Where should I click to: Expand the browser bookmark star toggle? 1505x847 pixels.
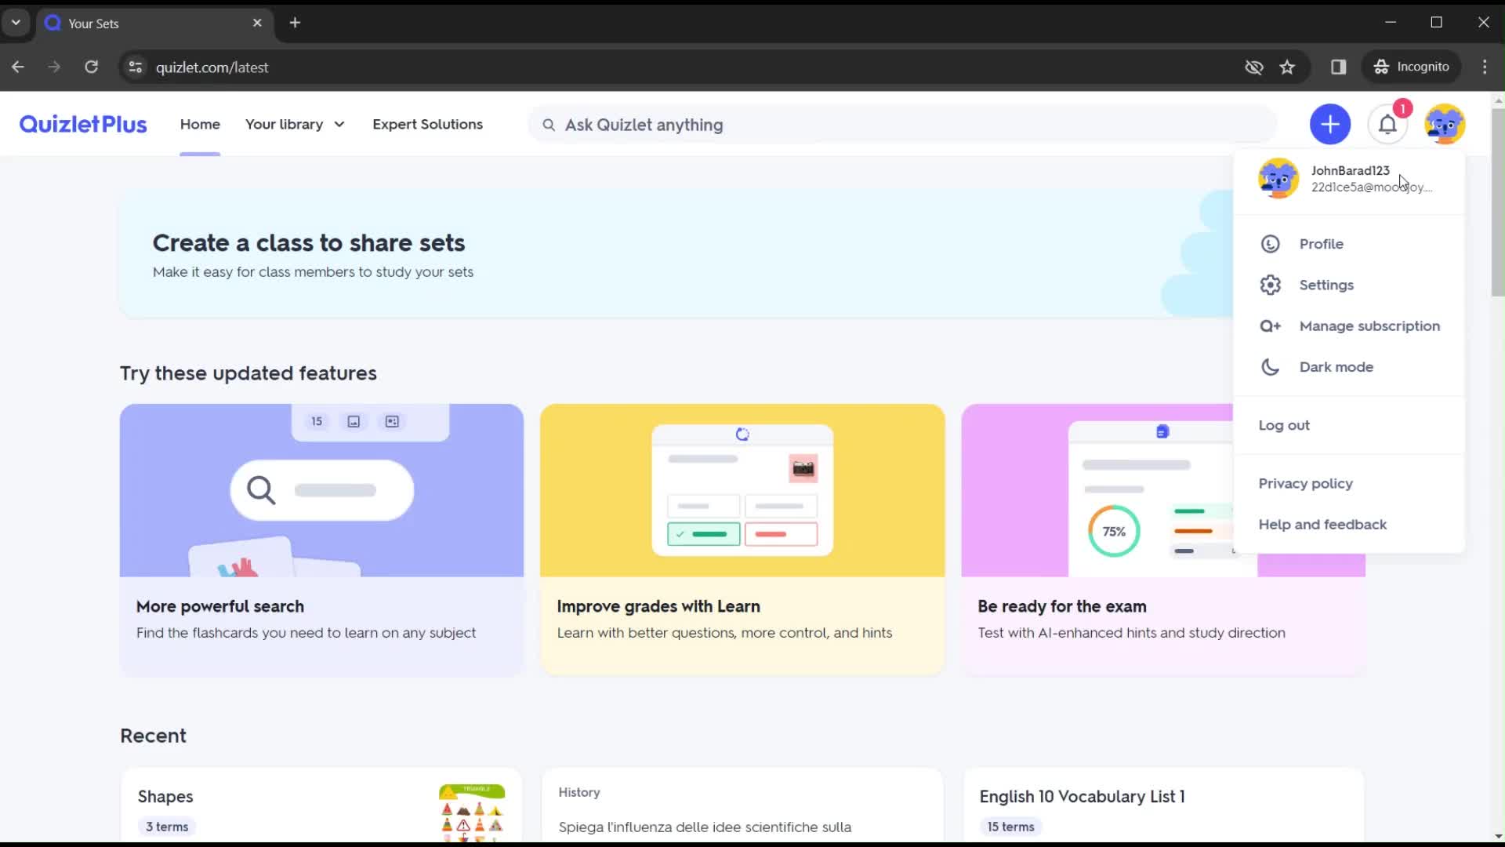tap(1287, 67)
